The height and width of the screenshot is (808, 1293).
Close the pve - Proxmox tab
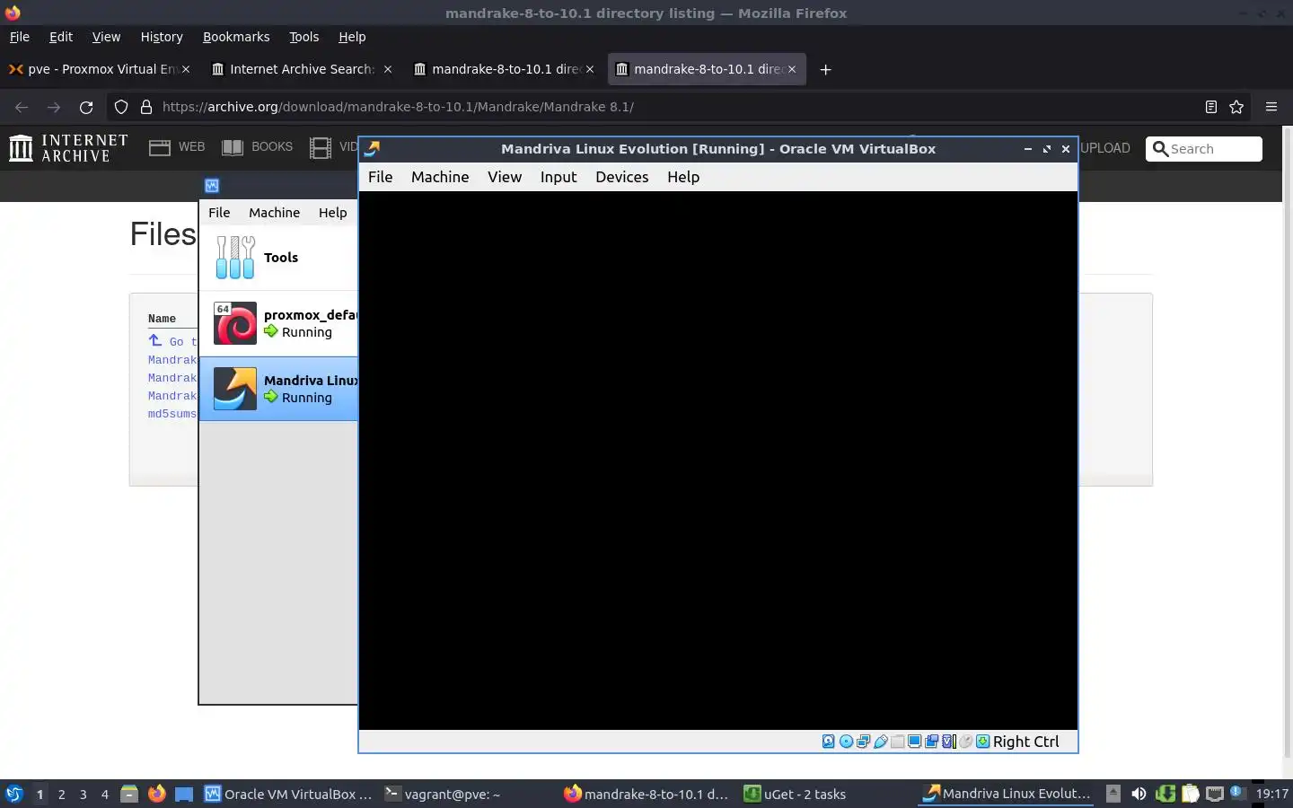click(x=186, y=69)
